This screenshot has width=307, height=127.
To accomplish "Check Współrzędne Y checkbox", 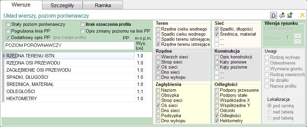I will [217, 105].
